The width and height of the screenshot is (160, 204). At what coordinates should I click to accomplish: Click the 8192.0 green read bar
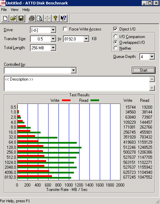44,178
